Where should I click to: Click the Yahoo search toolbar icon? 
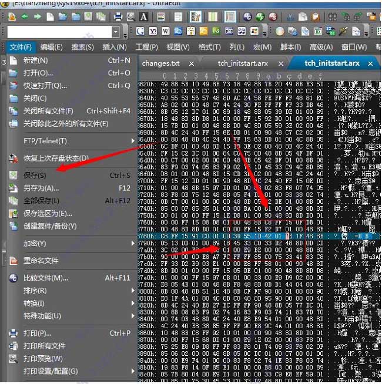[x=153, y=31]
